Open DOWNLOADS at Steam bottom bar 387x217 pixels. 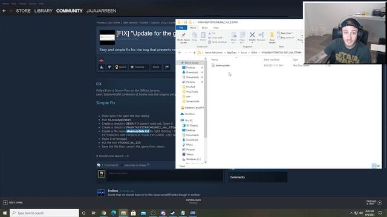click(x=193, y=201)
